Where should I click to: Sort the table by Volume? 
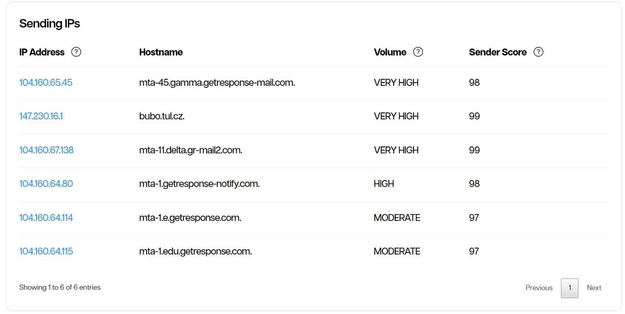[389, 52]
